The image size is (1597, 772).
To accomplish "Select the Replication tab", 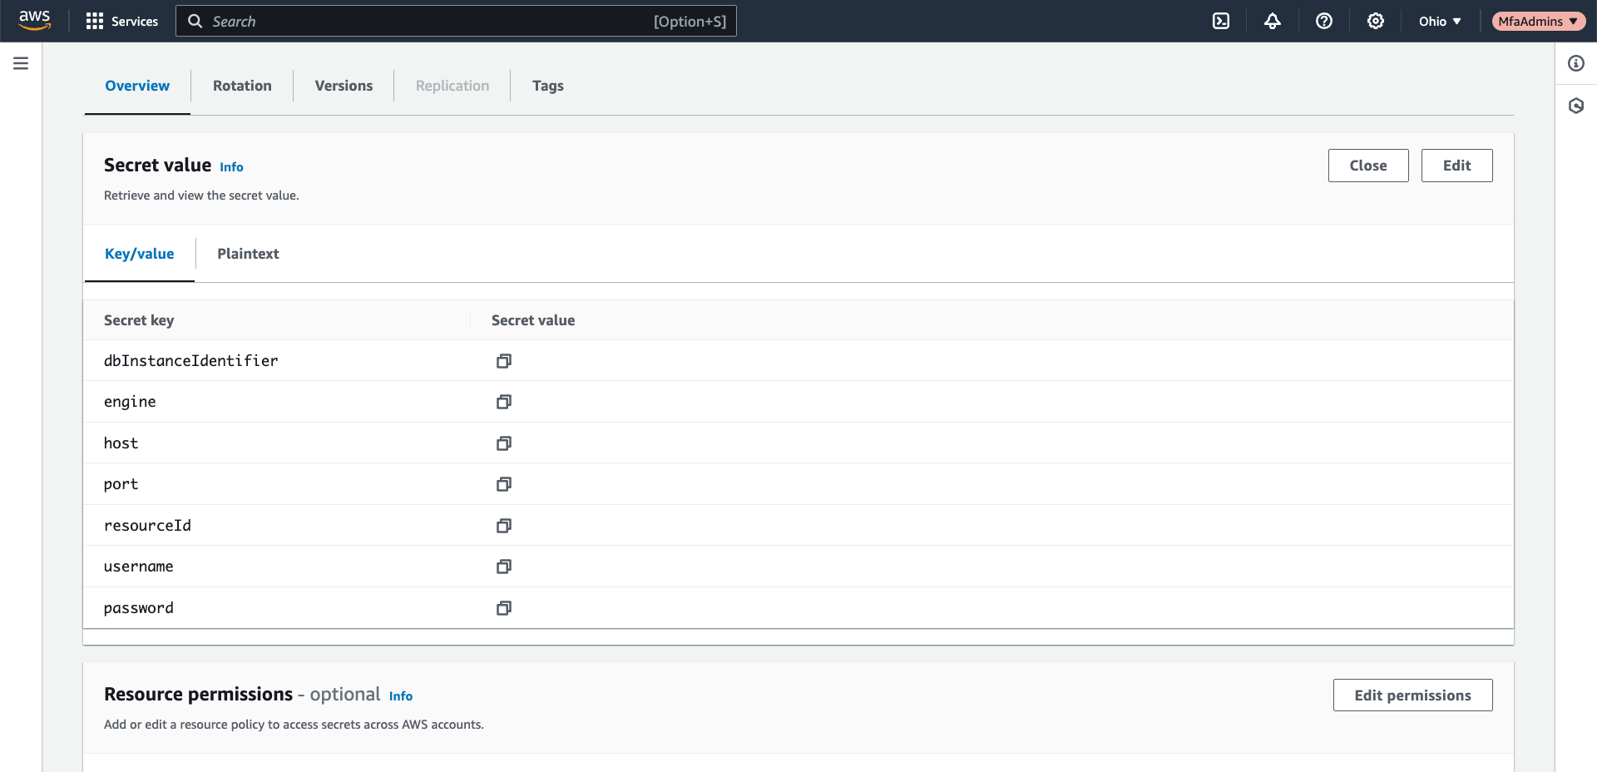I will click(452, 86).
